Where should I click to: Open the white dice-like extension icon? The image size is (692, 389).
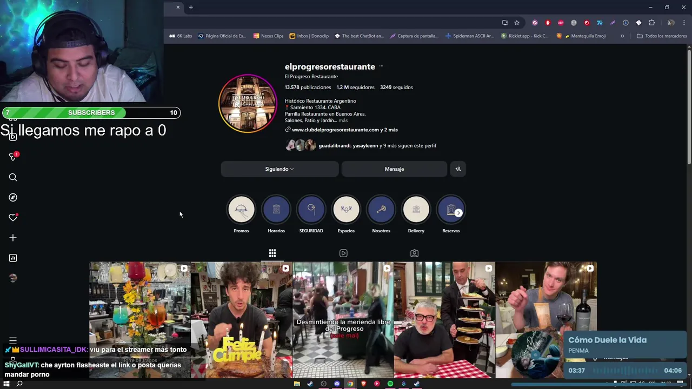point(638,23)
